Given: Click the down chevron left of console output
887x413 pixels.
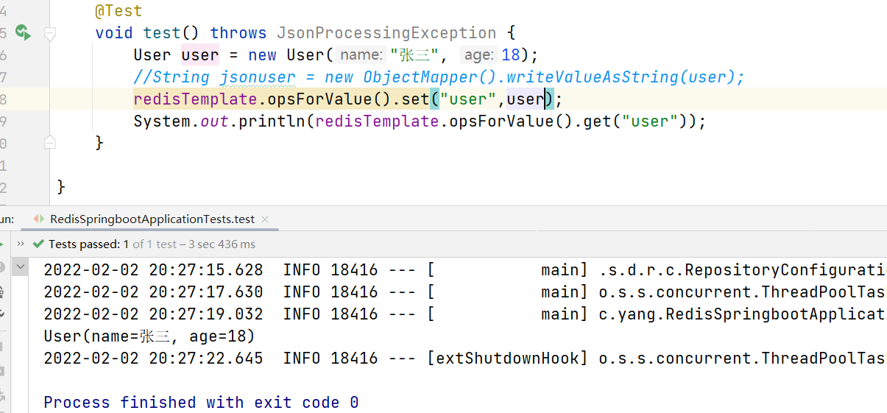Looking at the screenshot, I should click(x=20, y=266).
